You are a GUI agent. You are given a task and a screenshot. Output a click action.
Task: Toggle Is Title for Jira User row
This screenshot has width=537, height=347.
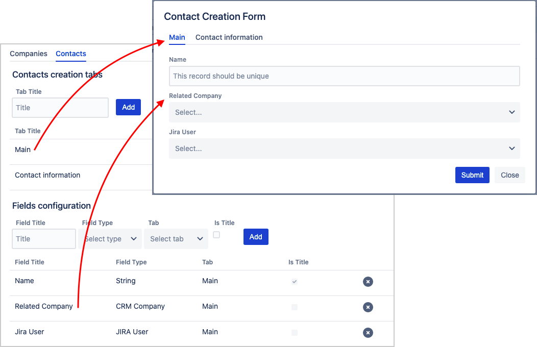pyautogui.click(x=294, y=333)
